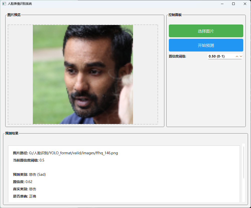Image resolution: width=251 pixels, height=208 pixels.
Task: Close the 人脸表情识别系统 window
Action: [245, 4]
